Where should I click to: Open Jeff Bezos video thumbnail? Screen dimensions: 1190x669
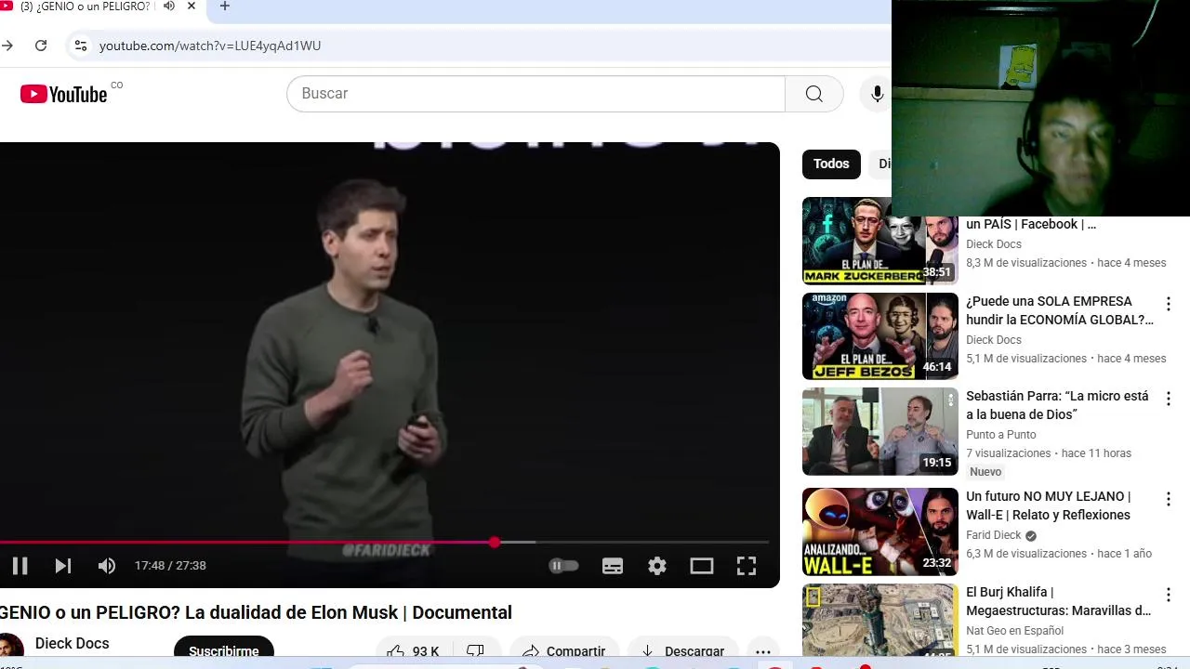click(879, 336)
